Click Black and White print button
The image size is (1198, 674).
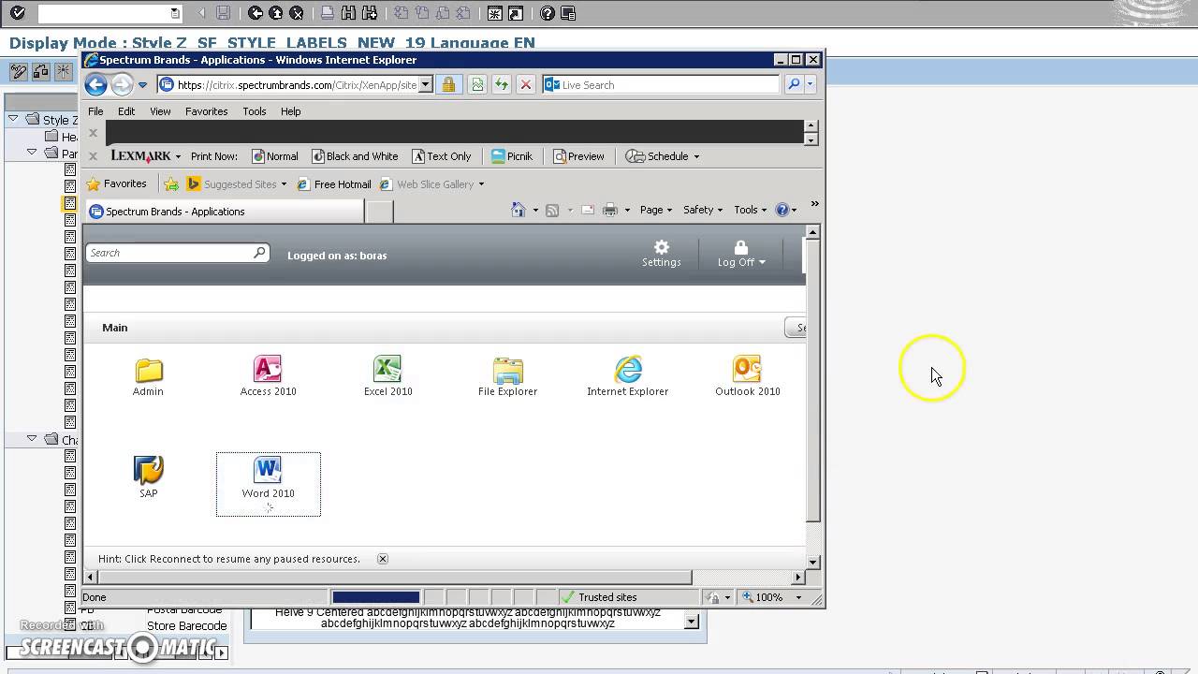click(355, 156)
